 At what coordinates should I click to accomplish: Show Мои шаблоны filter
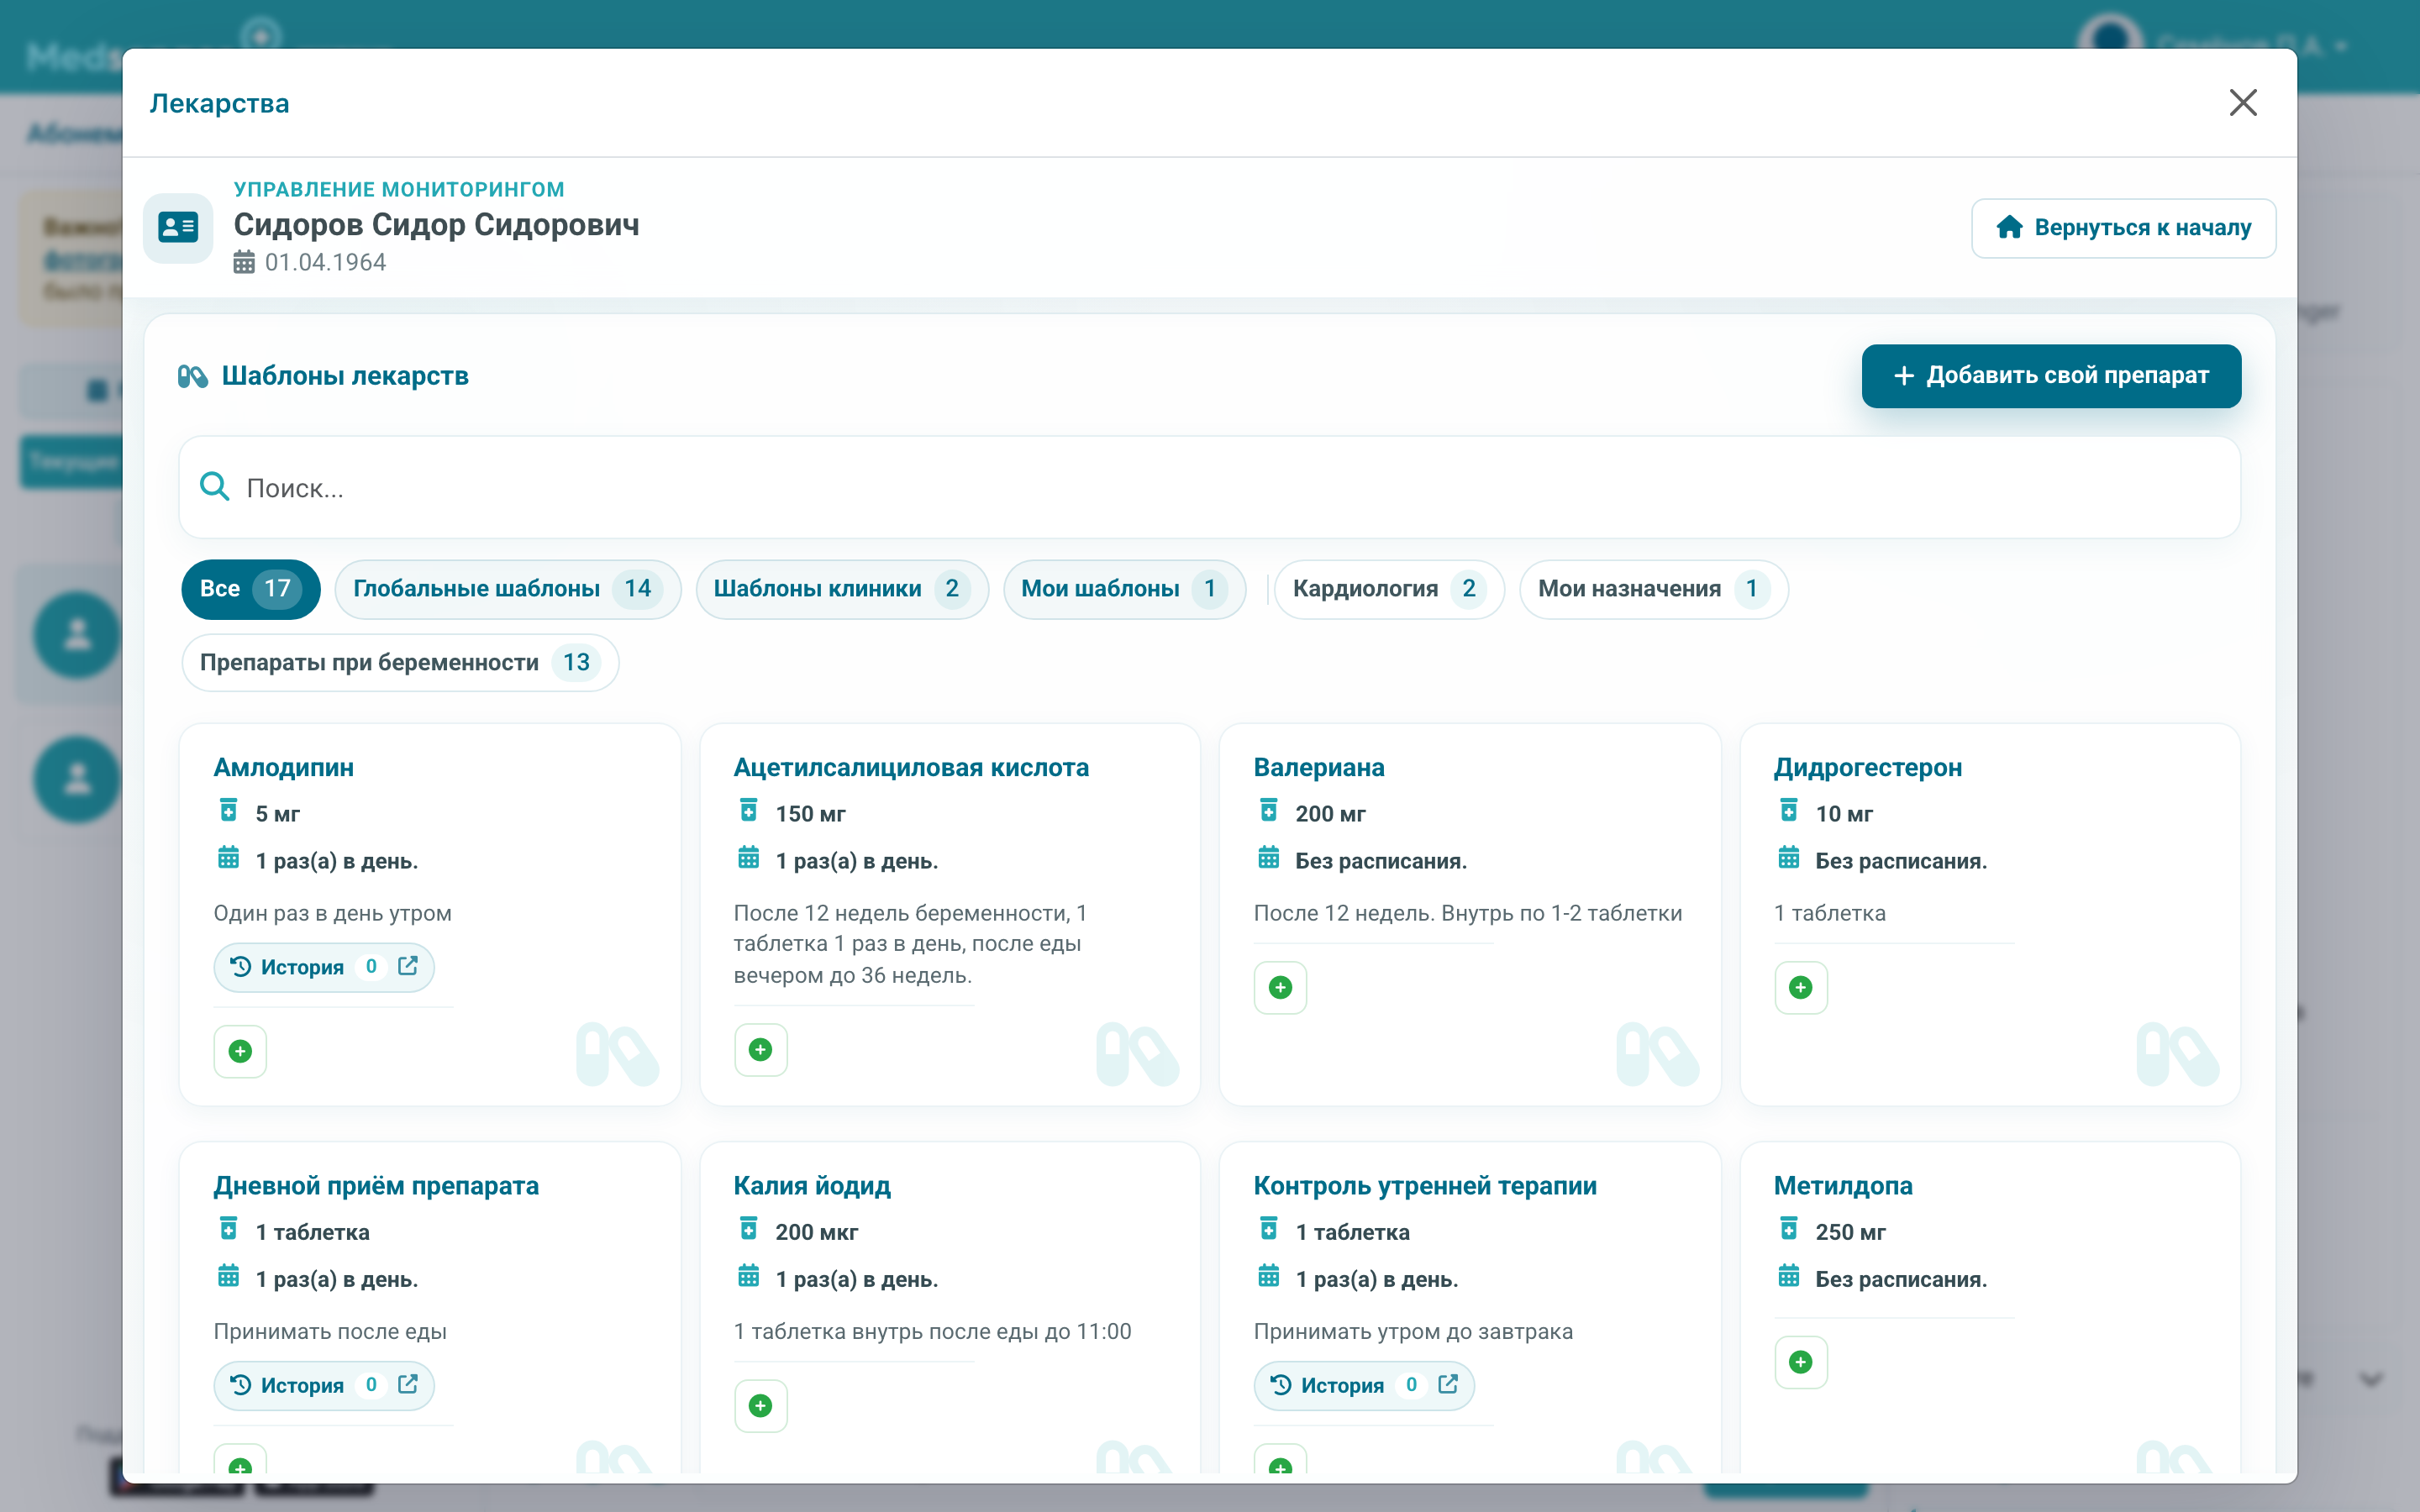click(x=1124, y=589)
